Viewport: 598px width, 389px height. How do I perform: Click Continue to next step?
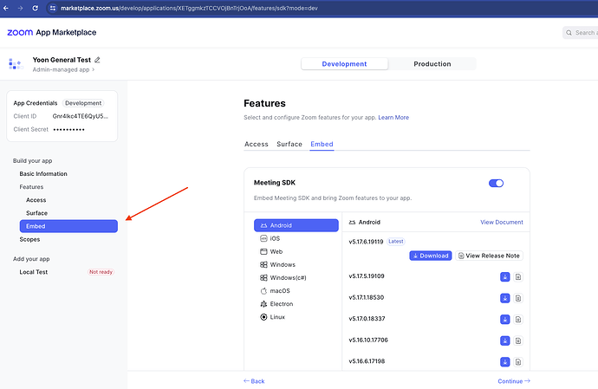coord(514,381)
